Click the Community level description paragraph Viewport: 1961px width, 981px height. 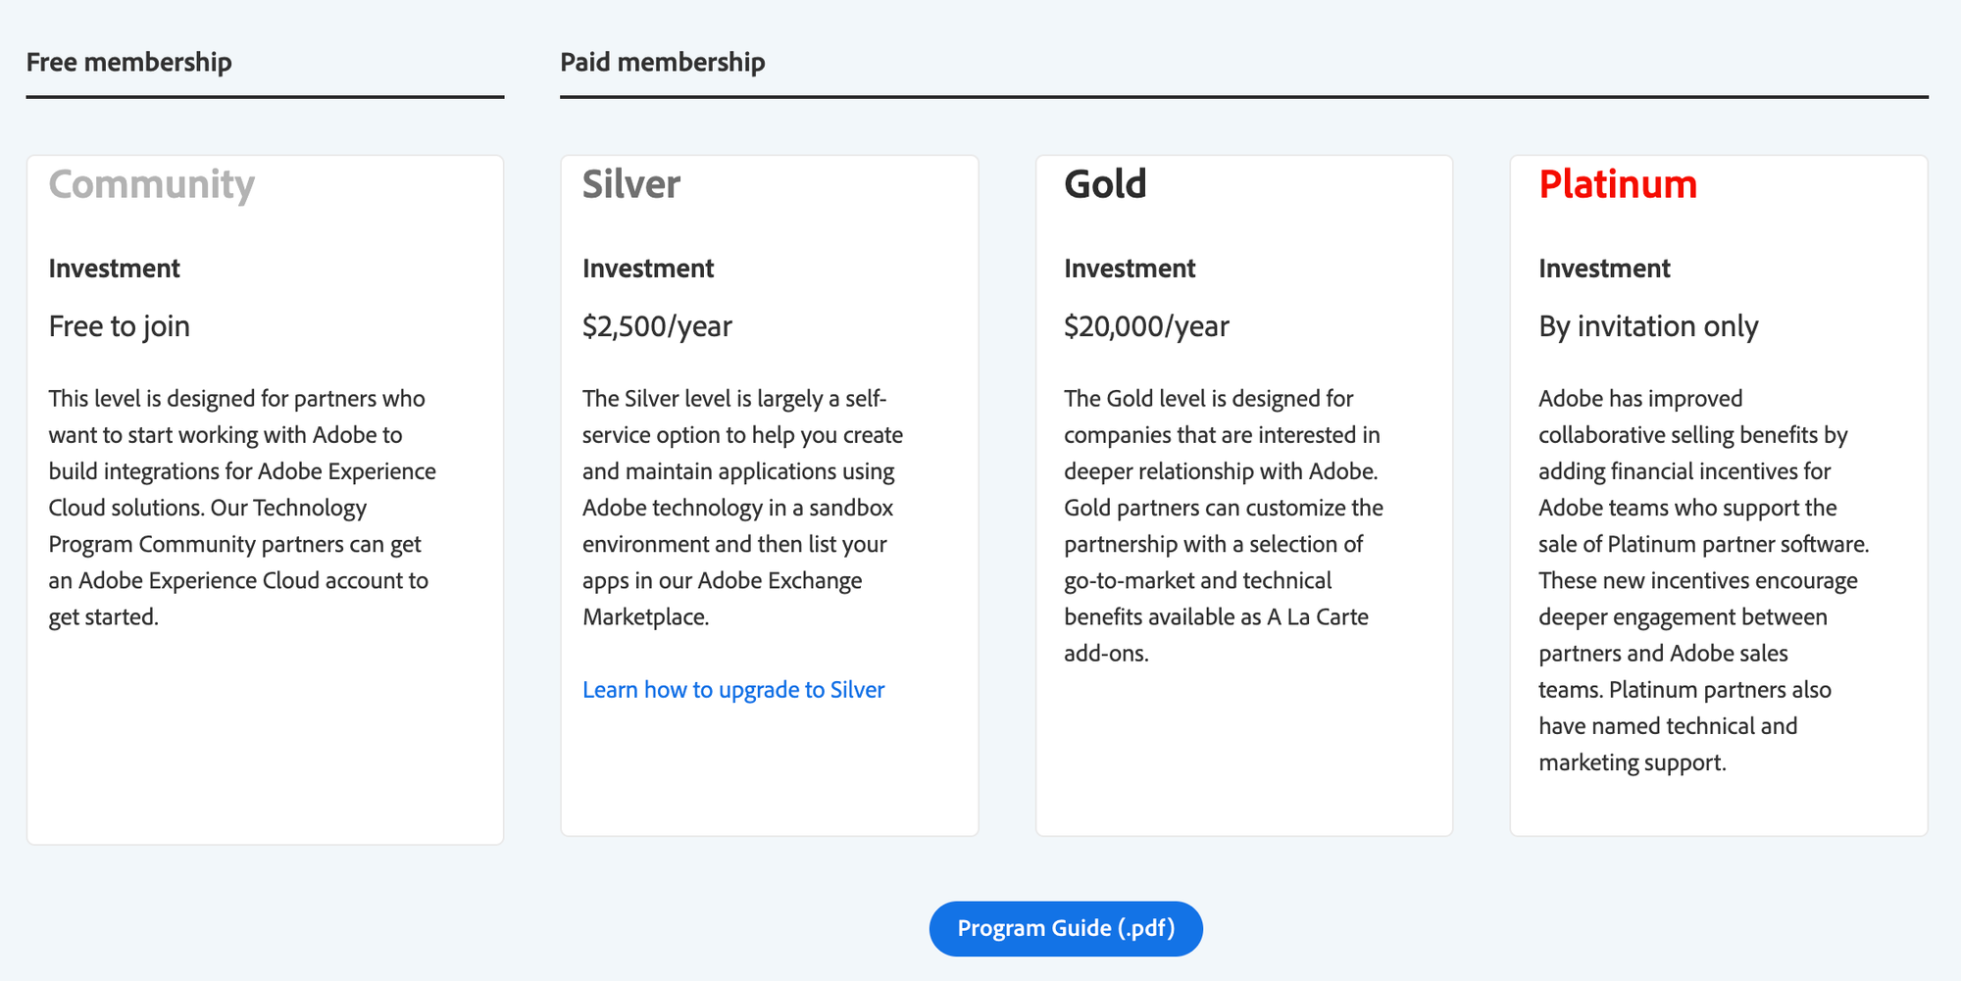[x=242, y=508]
